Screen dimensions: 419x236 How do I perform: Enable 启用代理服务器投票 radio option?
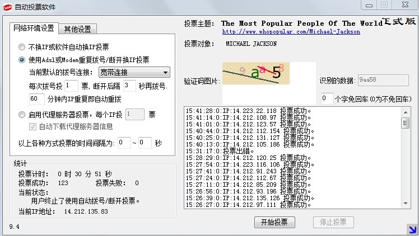(x=22, y=115)
